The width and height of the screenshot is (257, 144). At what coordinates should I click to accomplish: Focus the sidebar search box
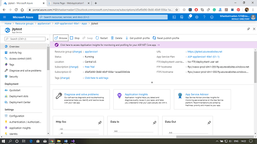(25, 39)
